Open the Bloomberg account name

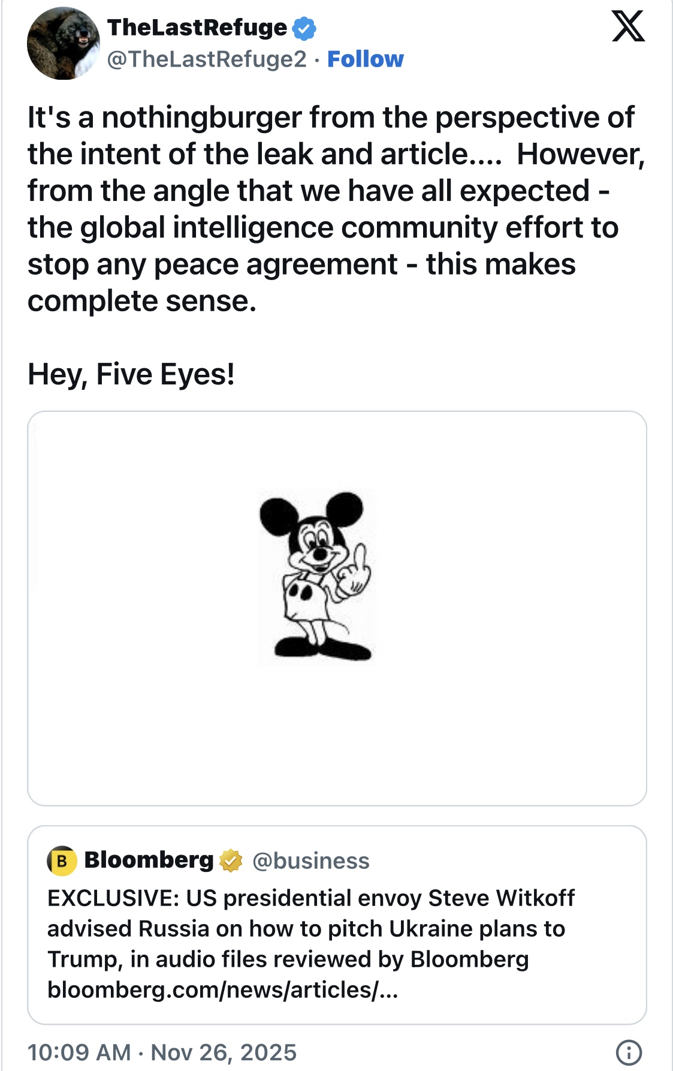pyautogui.click(x=149, y=861)
